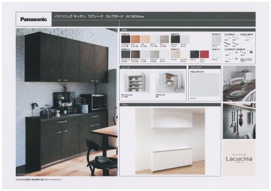
Task: Click the microwave oven in the kitchen photo
Action: [x=95, y=102]
